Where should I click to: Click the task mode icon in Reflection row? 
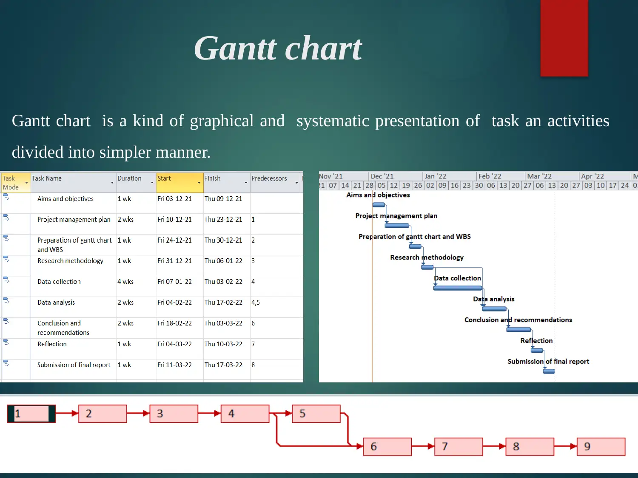(6, 342)
